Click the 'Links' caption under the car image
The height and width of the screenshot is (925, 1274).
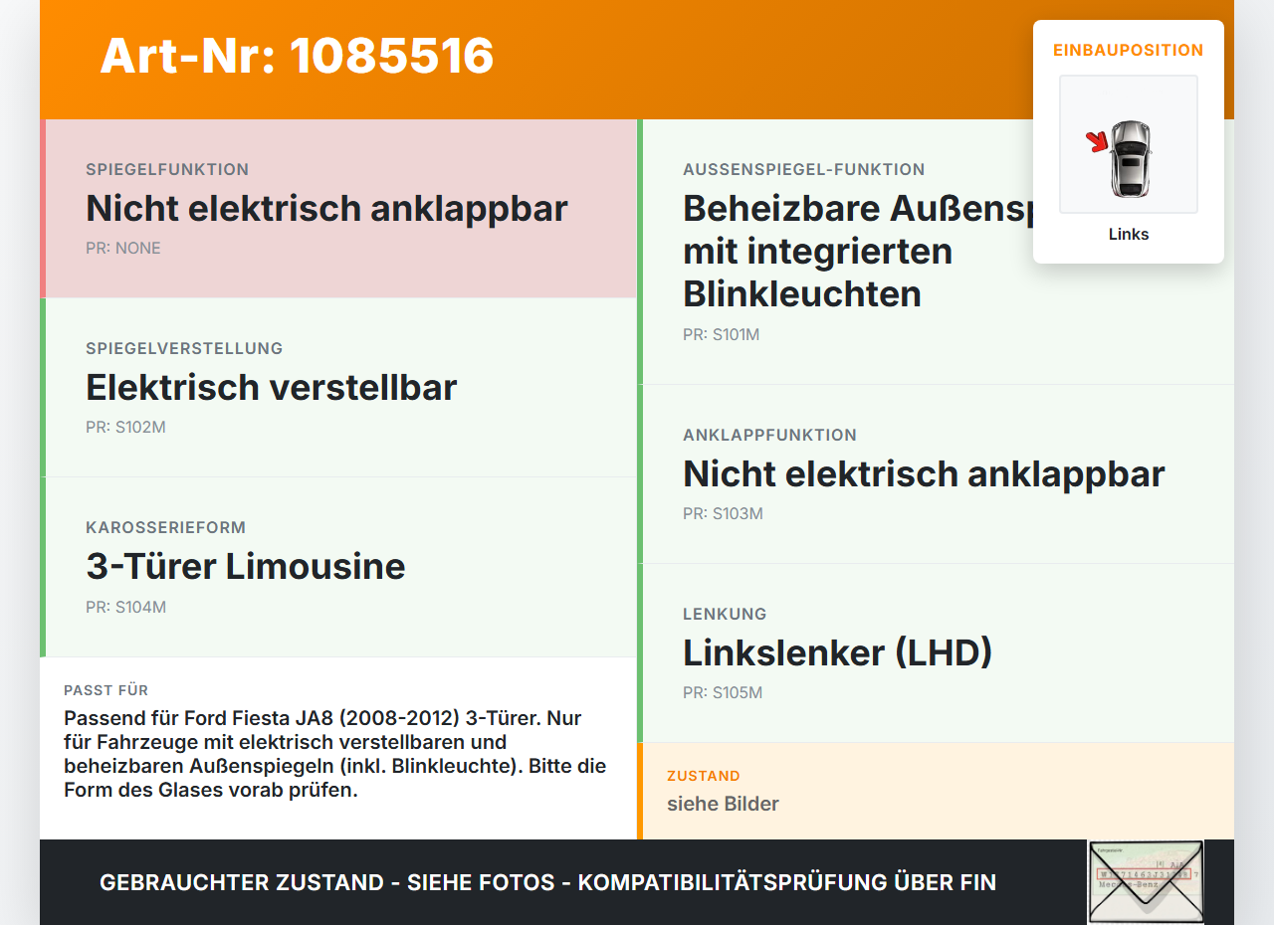coord(1129,235)
